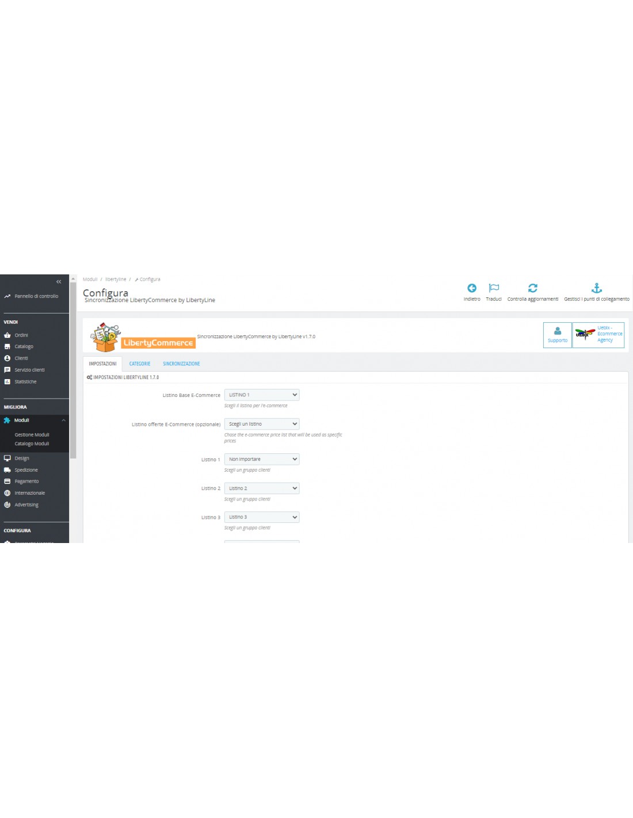Click the Clienti person icon

7,358
